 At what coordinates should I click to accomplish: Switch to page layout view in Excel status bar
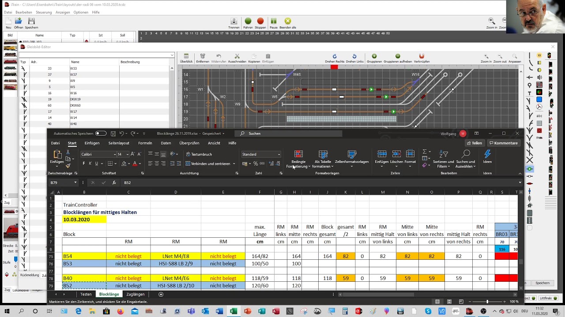449,302
